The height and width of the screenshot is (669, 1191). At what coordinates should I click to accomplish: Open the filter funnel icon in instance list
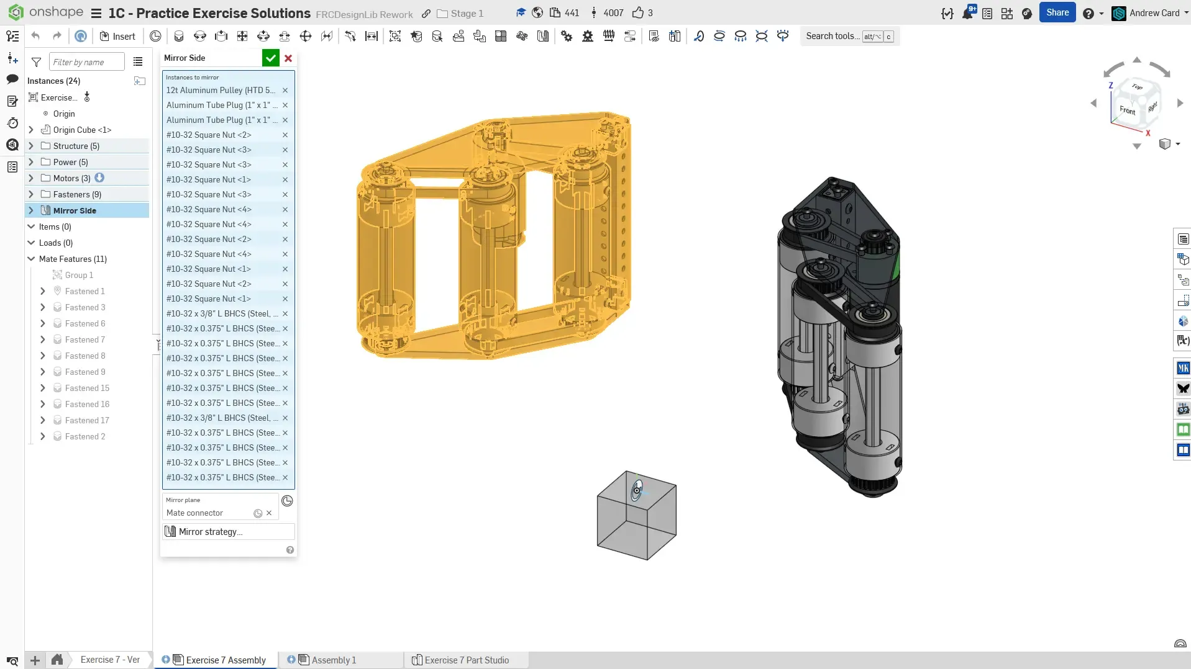37,62
